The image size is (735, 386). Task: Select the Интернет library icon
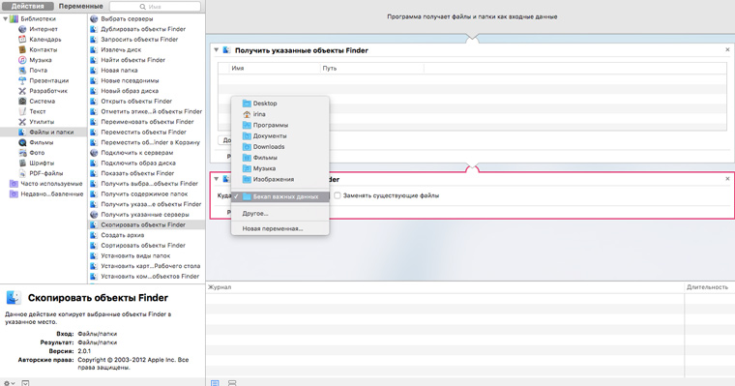(22, 29)
